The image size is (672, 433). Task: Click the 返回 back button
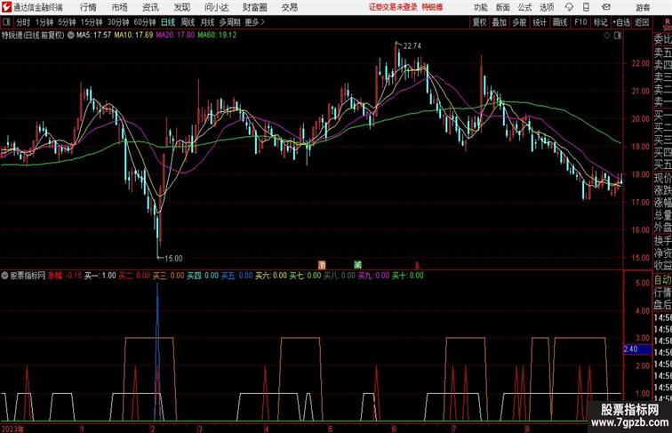coord(642,22)
